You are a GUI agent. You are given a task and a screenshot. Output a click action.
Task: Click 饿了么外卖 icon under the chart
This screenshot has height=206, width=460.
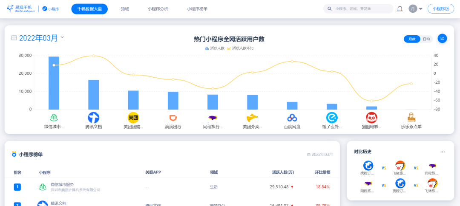[332, 118]
